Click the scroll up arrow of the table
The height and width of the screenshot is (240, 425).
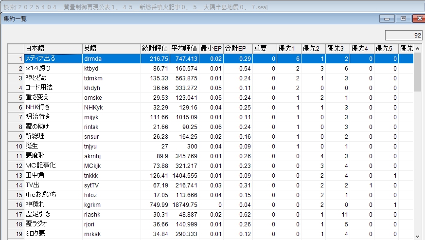click(417, 49)
